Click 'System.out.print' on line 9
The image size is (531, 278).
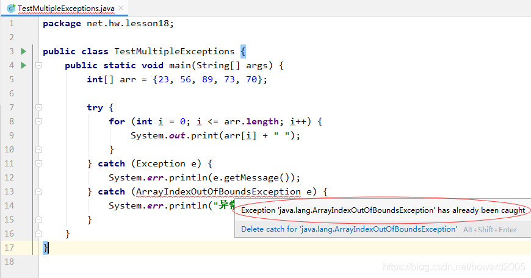pyautogui.click(x=175, y=135)
